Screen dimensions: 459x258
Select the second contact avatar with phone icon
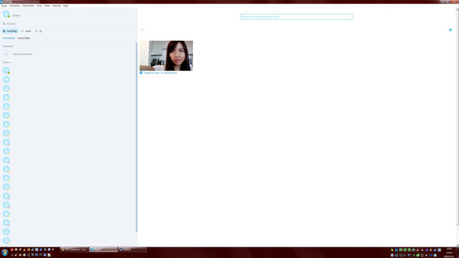click(x=6, y=79)
